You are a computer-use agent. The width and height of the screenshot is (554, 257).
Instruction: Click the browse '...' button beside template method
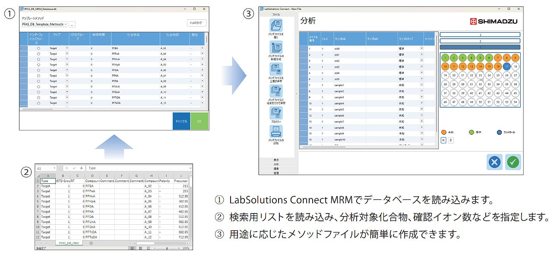pyautogui.click(x=72, y=25)
